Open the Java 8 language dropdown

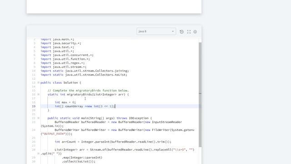156,31
